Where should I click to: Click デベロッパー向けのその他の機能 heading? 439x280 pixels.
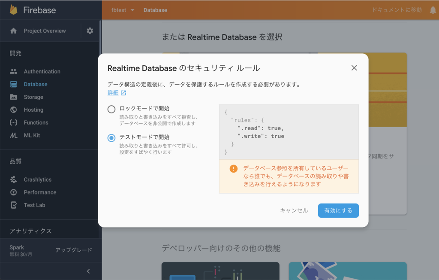[x=221, y=248]
